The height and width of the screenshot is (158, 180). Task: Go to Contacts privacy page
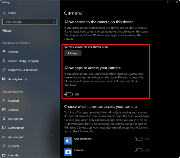[14, 146]
